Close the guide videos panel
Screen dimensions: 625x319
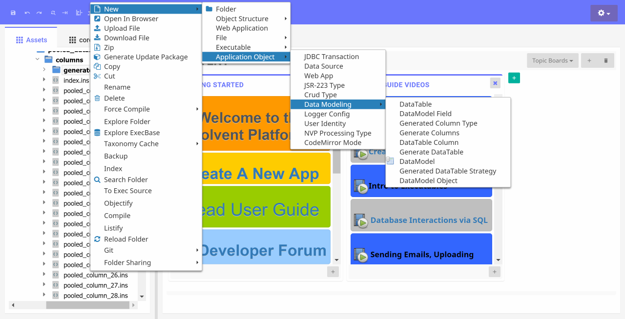click(495, 83)
